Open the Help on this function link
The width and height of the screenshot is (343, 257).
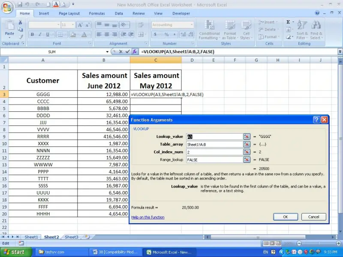point(148,217)
